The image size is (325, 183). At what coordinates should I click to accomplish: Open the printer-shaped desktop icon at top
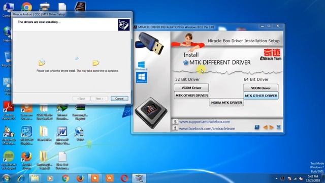click(x=44, y=7)
